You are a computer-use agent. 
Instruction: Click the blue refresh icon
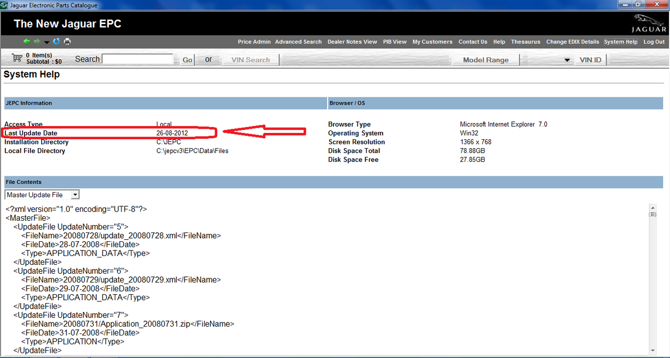tap(57, 41)
